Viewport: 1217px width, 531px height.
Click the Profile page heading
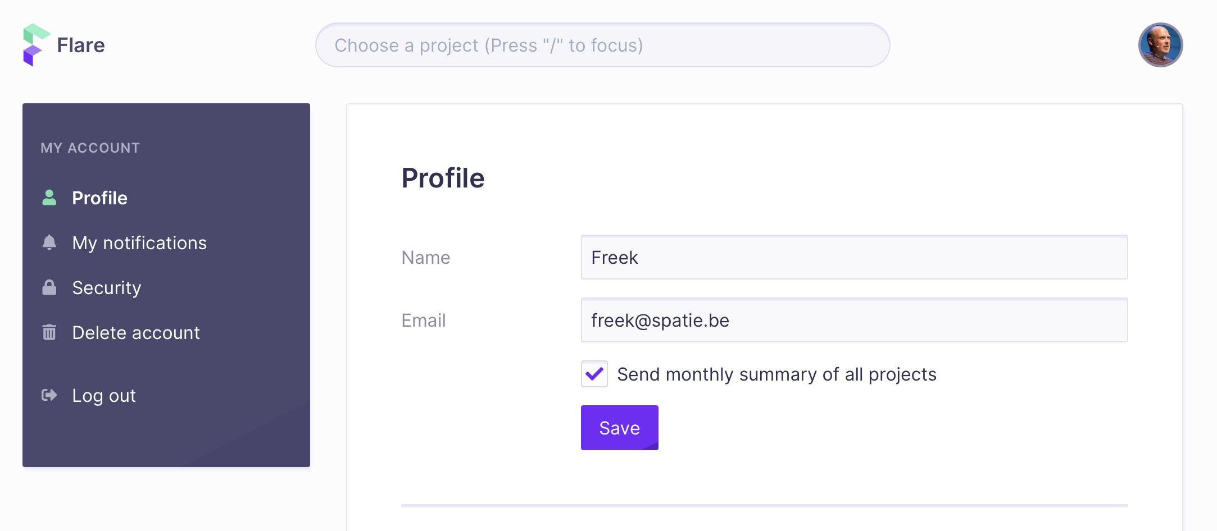click(x=443, y=178)
